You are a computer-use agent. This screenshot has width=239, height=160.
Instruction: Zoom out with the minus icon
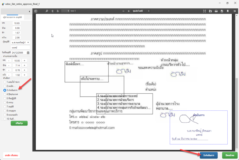click(124, 11)
